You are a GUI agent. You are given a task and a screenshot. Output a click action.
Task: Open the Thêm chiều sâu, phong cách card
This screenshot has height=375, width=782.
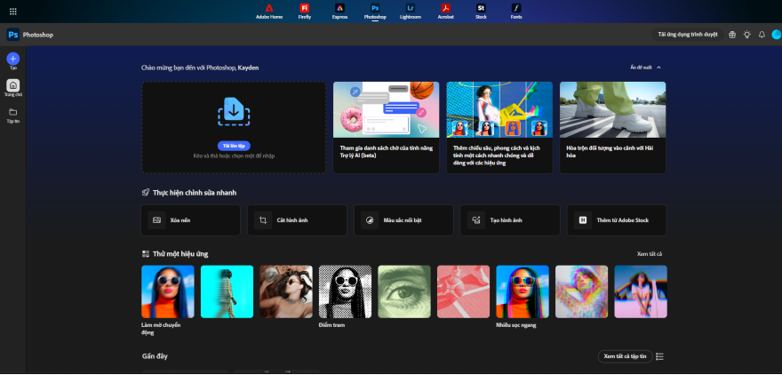[499, 128]
